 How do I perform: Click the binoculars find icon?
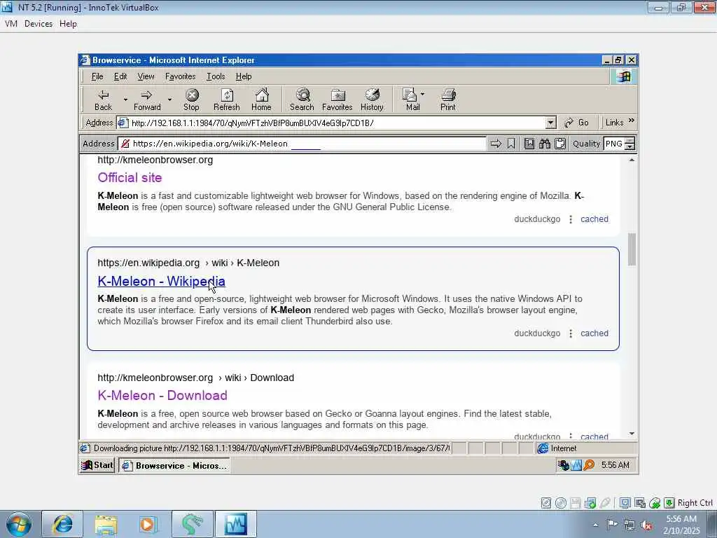545,144
